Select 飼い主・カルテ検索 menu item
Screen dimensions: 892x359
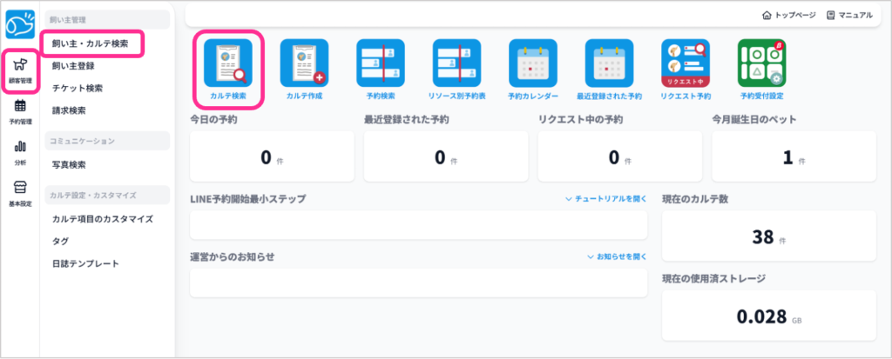[91, 43]
